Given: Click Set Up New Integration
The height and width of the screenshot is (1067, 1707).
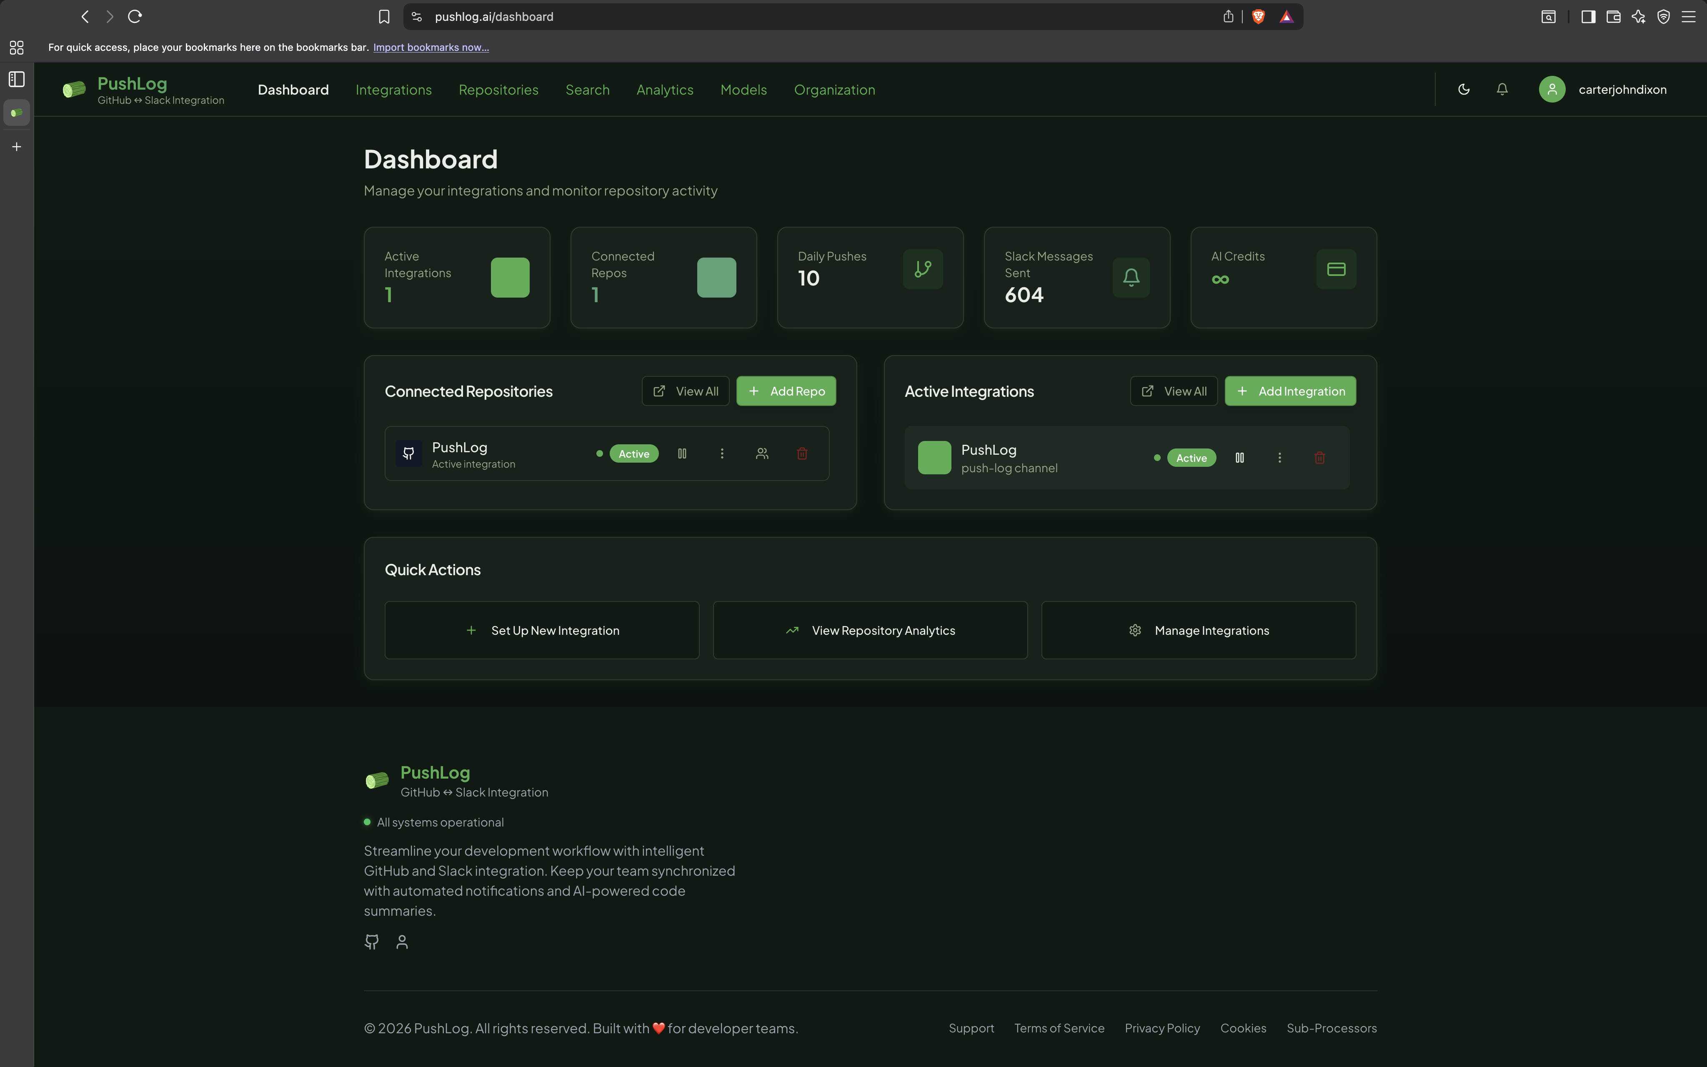Looking at the screenshot, I should click(542, 630).
